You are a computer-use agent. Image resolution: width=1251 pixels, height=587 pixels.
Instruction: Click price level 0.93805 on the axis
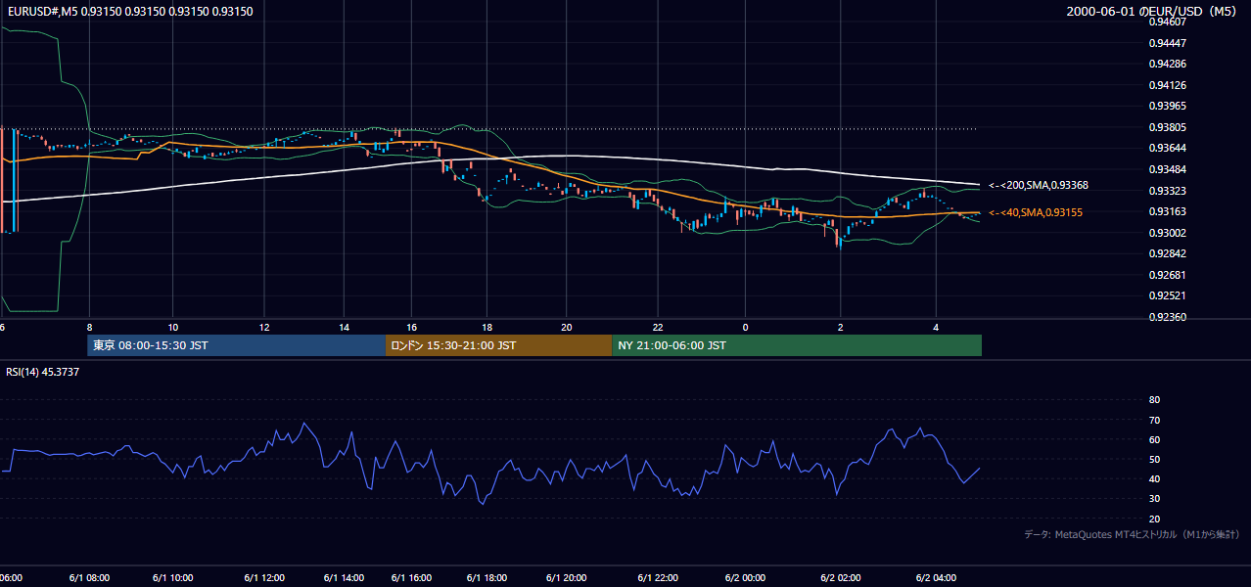(x=1167, y=127)
